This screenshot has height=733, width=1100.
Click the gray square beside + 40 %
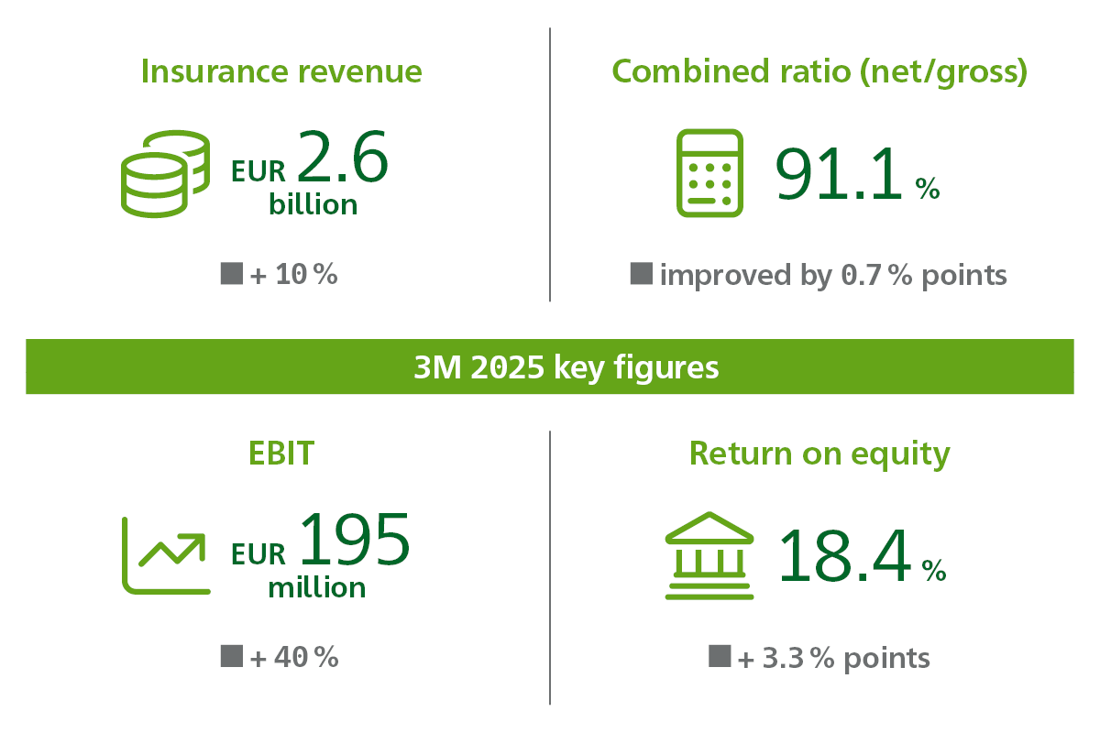coord(232,655)
